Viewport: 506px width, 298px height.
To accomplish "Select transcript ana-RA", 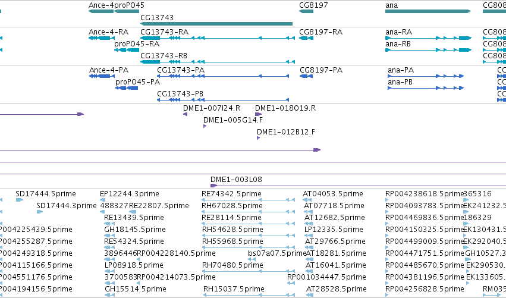I will coord(428,38).
